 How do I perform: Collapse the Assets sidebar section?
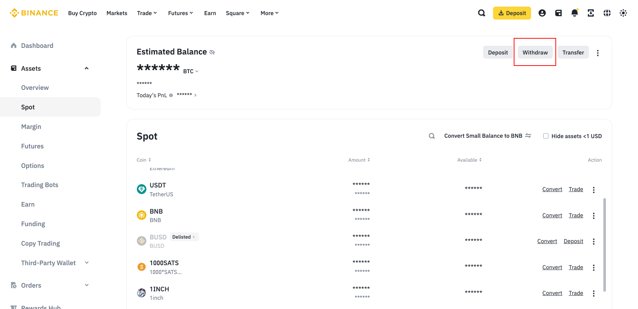tap(87, 68)
